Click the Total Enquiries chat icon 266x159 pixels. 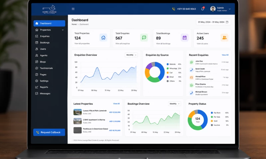tap(144, 37)
